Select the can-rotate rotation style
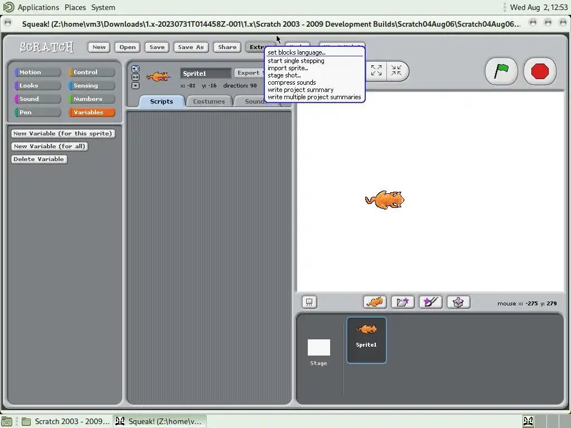The height and width of the screenshot is (428, 571). [x=136, y=69]
